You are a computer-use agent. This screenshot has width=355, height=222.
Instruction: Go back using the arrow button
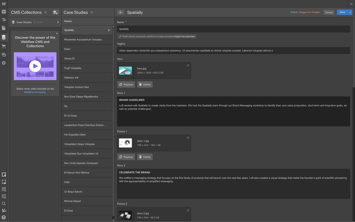coord(121,12)
